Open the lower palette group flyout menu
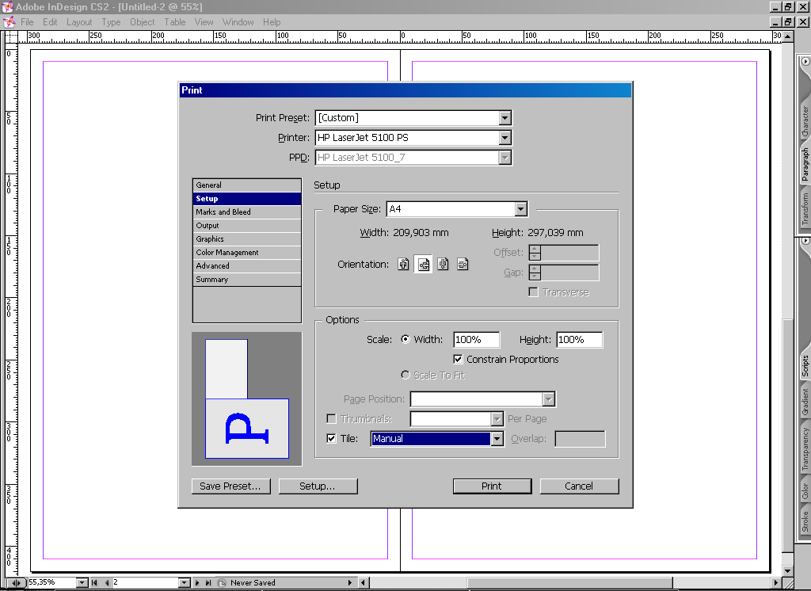 [805, 241]
